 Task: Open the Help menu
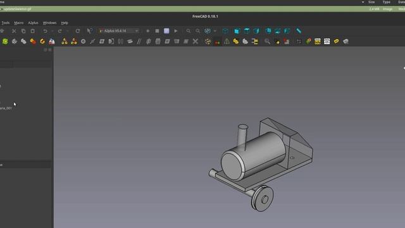(x=65, y=23)
